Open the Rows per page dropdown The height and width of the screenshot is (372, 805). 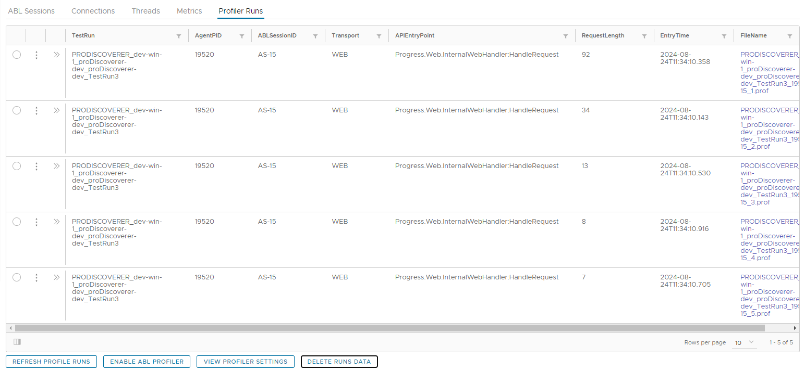(744, 342)
